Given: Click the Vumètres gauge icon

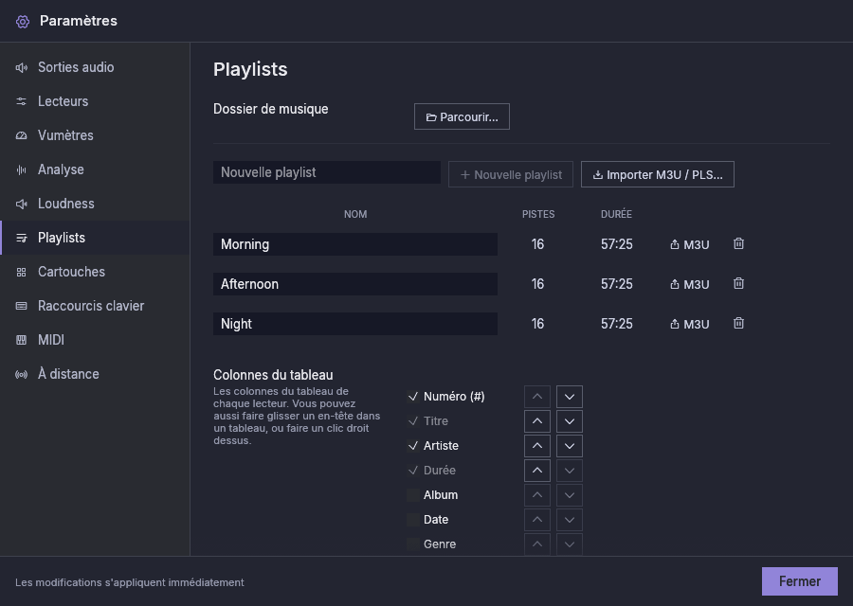Looking at the screenshot, I should pyautogui.click(x=21, y=135).
